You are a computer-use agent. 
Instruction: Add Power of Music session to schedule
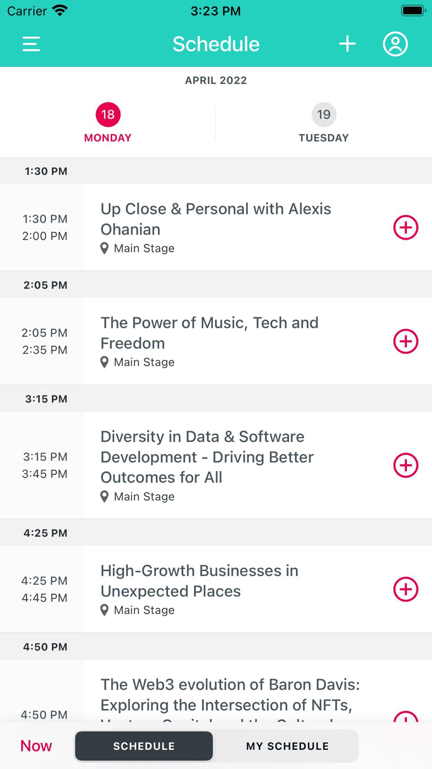(x=406, y=341)
